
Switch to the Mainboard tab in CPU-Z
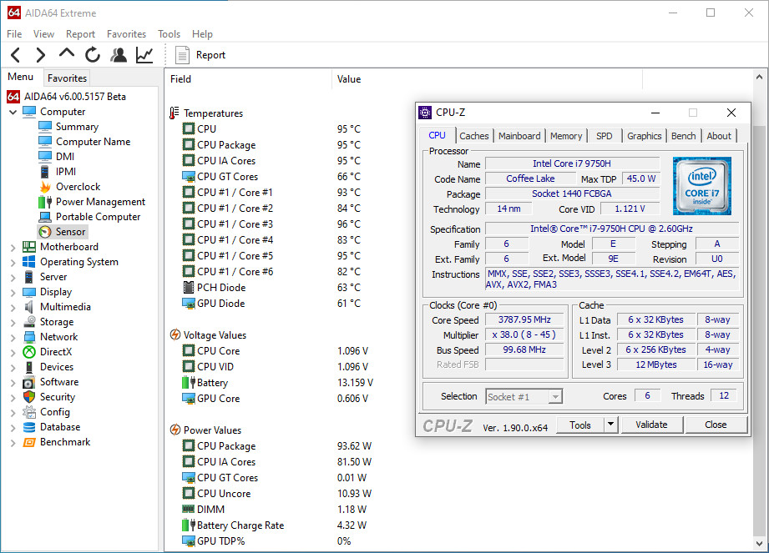coord(519,136)
